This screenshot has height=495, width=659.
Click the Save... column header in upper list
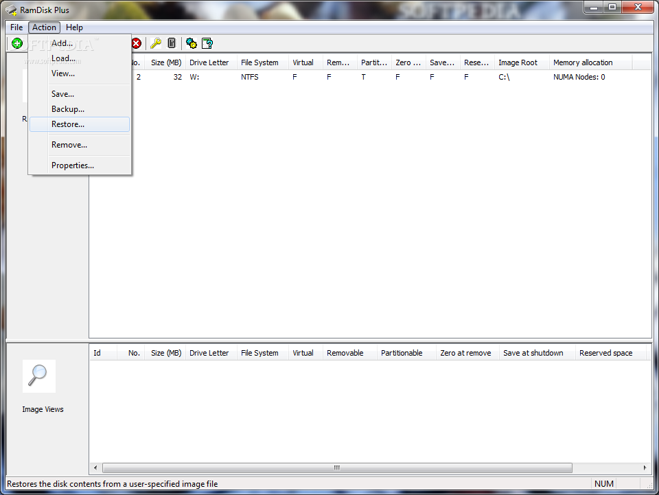(x=443, y=62)
